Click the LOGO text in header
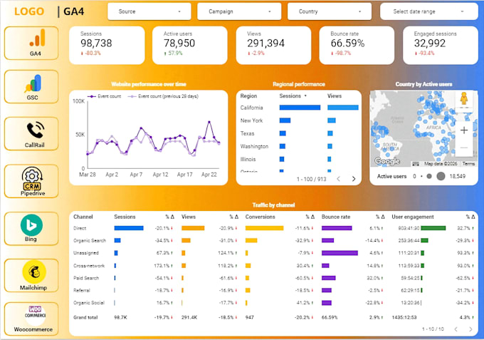The image size is (484, 340). pyautogui.click(x=29, y=11)
